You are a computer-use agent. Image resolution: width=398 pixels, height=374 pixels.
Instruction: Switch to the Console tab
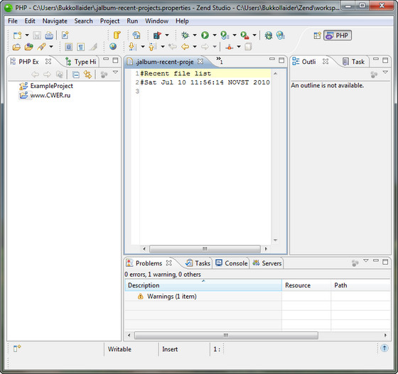(x=231, y=263)
